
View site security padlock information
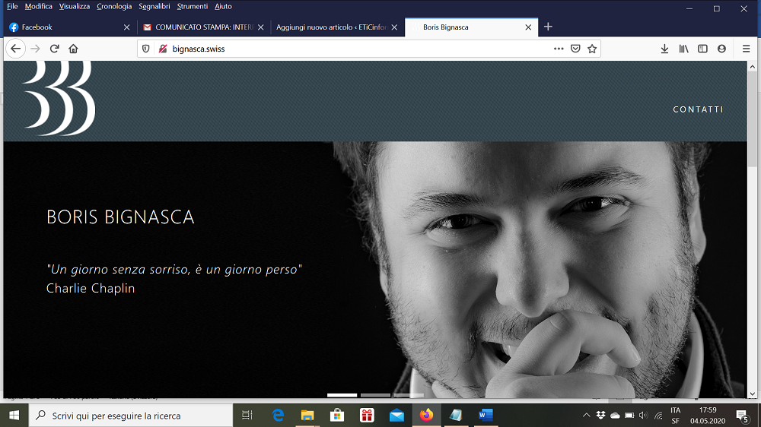[163, 49]
